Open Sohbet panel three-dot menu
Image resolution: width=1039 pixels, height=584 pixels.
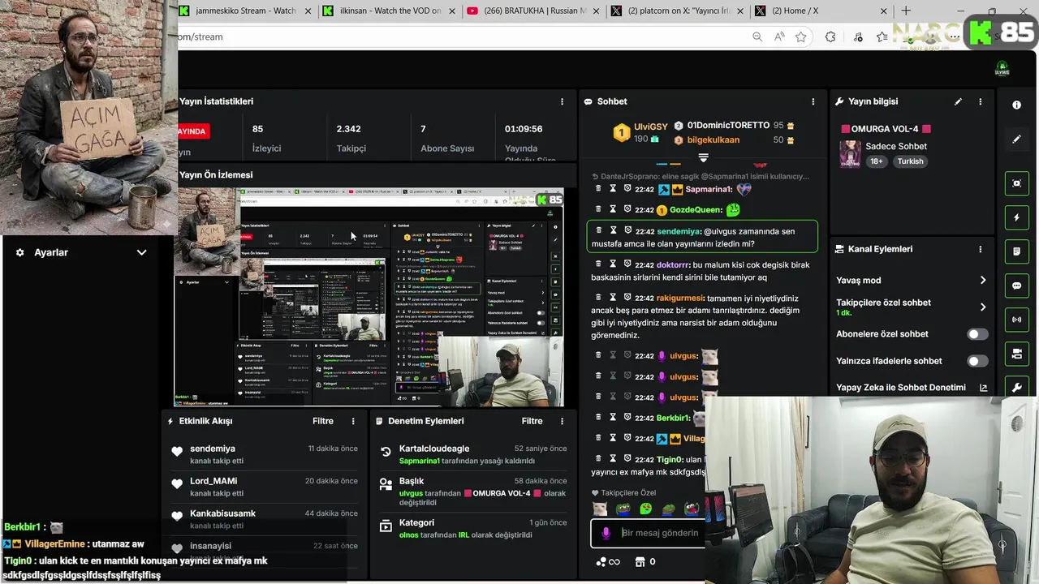813,101
